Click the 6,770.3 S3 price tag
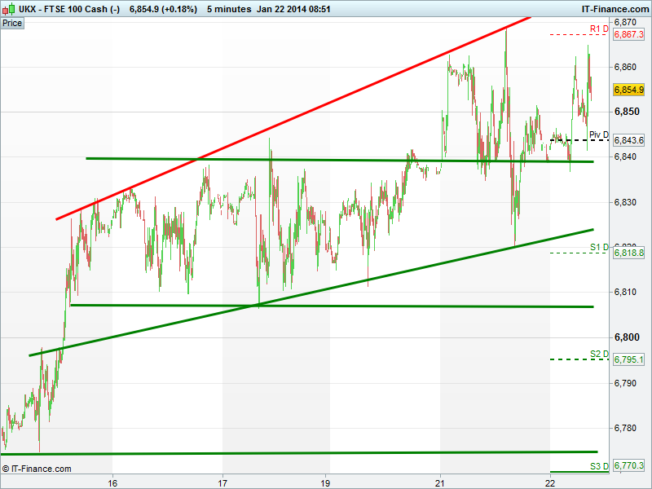This screenshot has width=652, height=489. pyautogui.click(x=628, y=465)
